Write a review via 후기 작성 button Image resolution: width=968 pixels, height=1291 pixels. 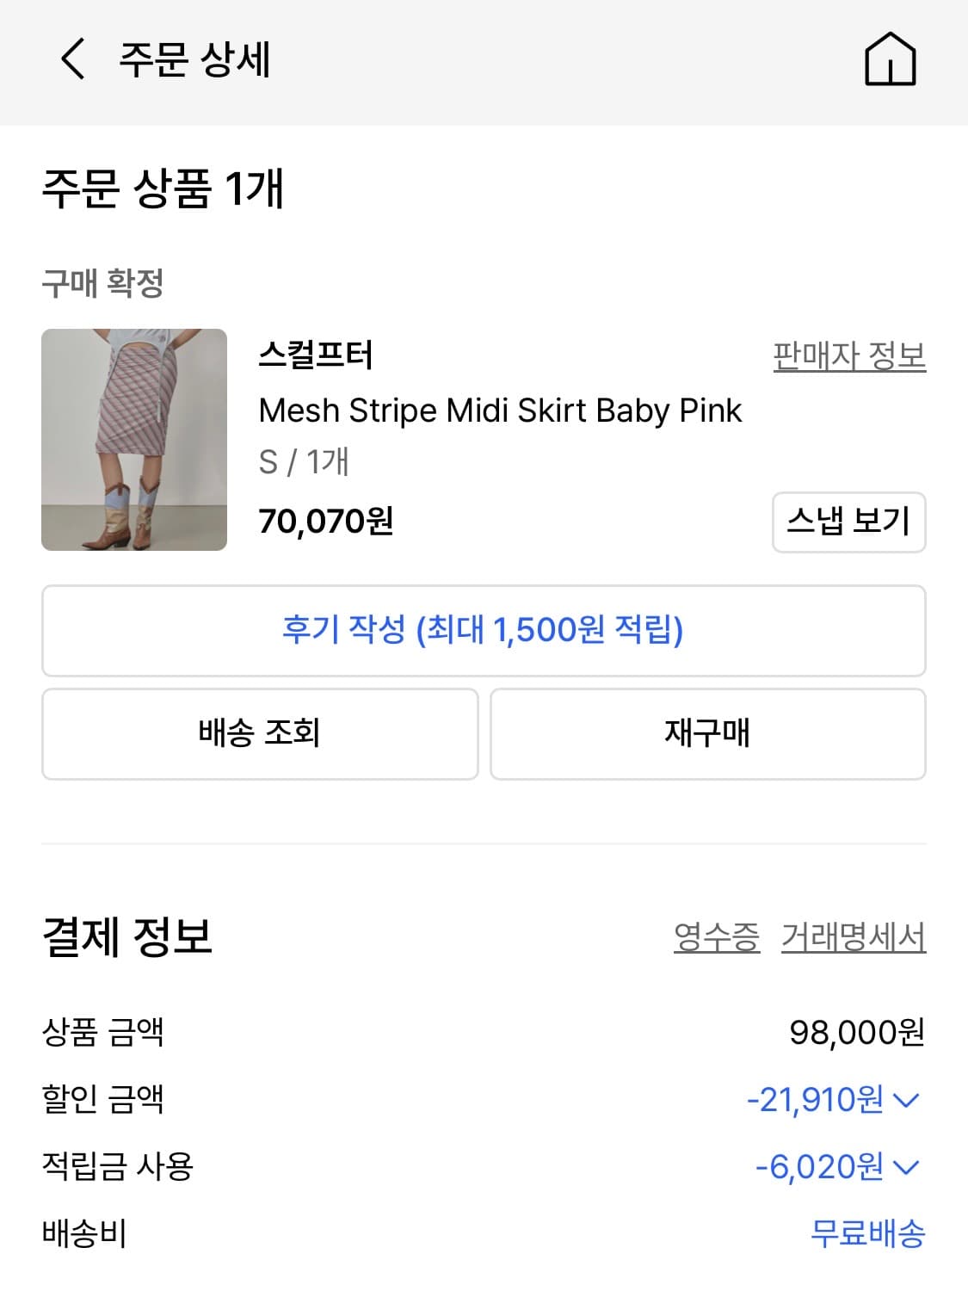[x=484, y=631]
